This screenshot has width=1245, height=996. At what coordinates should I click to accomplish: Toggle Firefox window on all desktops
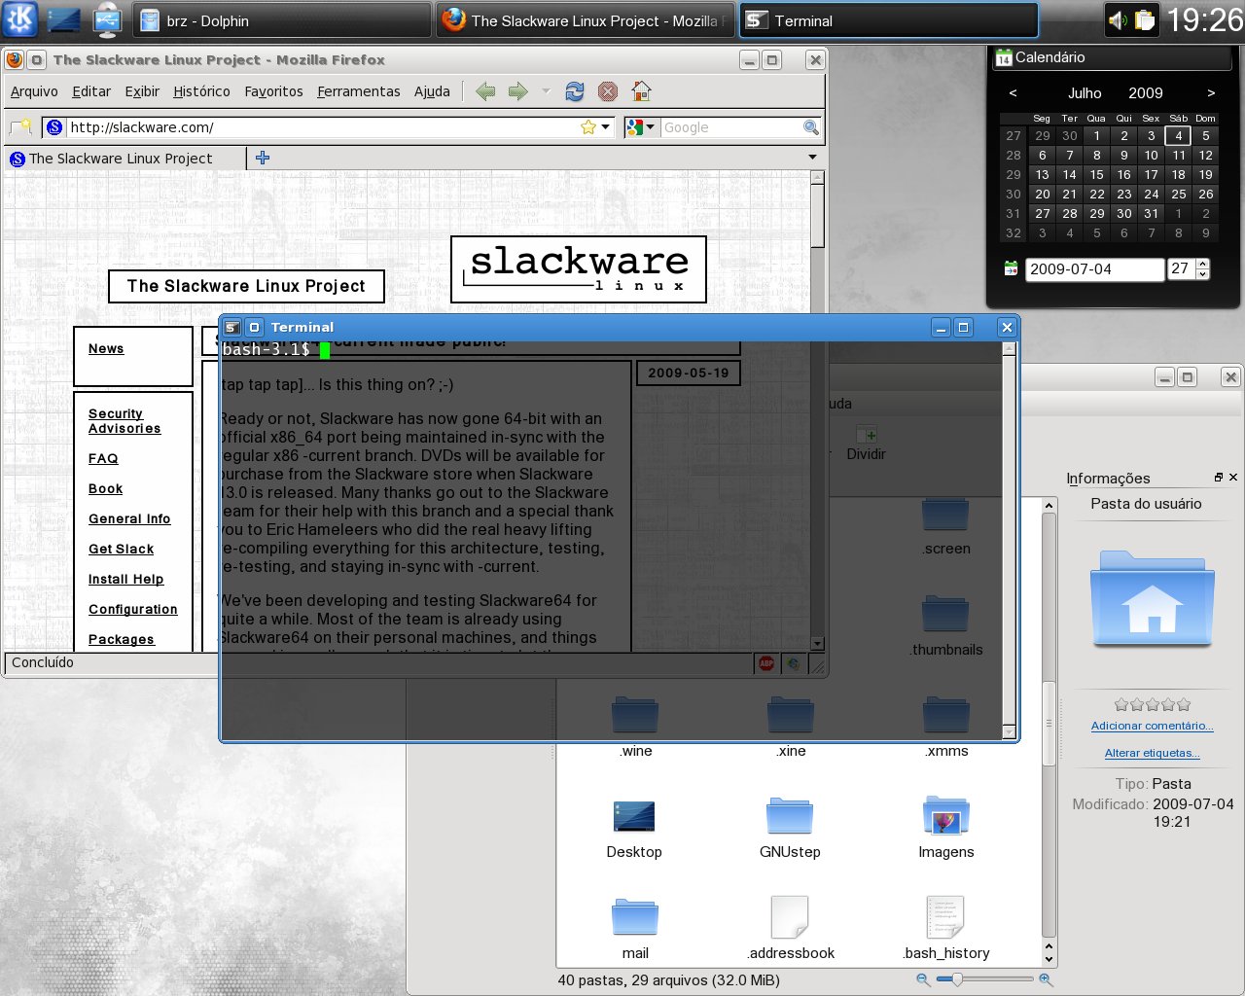pos(37,60)
